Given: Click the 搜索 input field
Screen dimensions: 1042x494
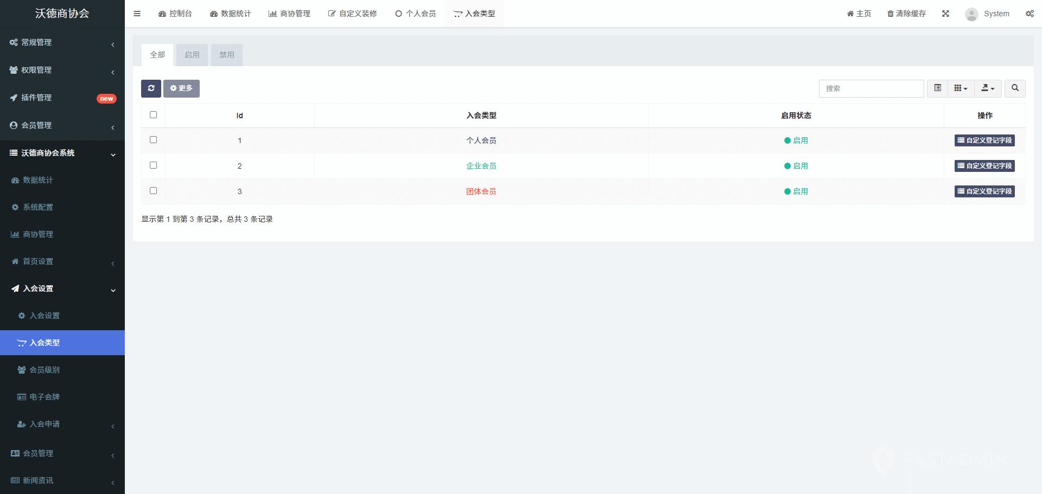Looking at the screenshot, I should (x=871, y=88).
